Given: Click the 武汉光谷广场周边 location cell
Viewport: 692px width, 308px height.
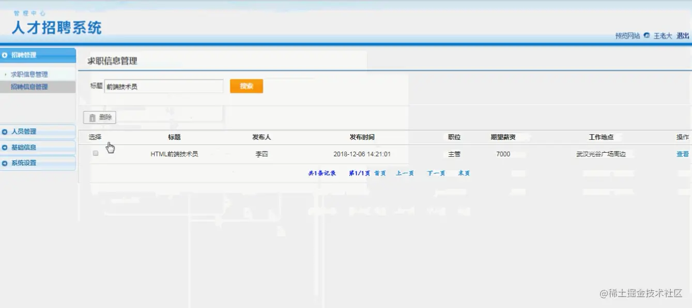Looking at the screenshot, I should pos(601,154).
